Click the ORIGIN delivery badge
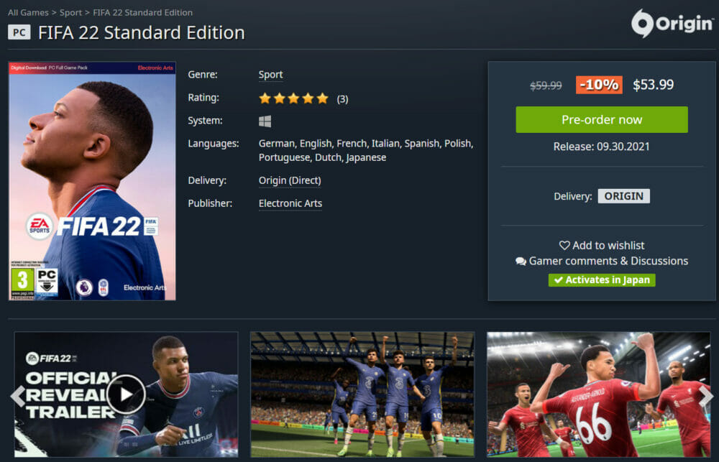The height and width of the screenshot is (462, 719). click(623, 196)
